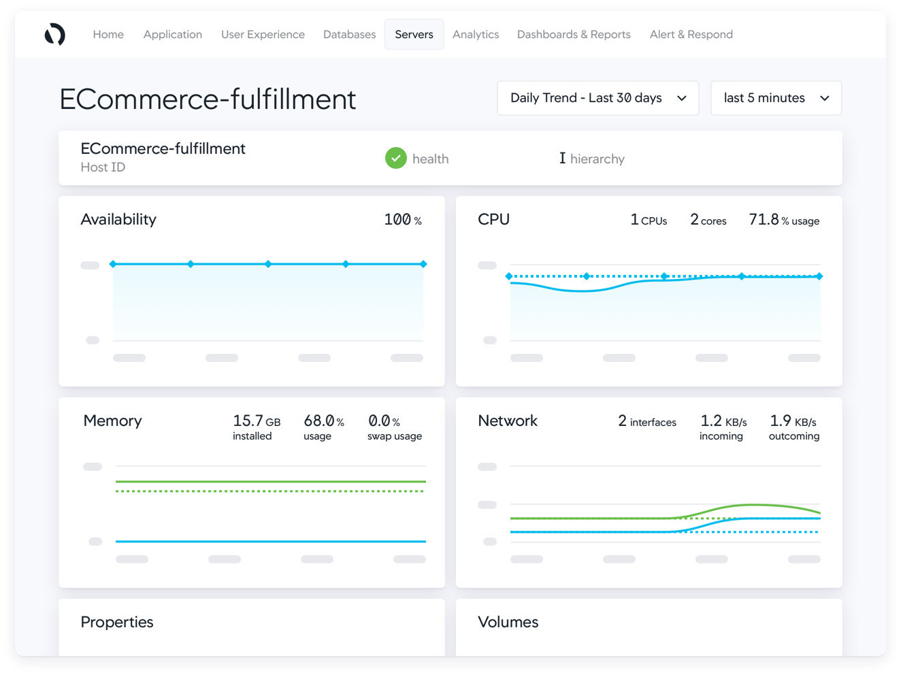901x675 pixels.
Task: Open Dashboards & Reports
Action: tap(574, 34)
